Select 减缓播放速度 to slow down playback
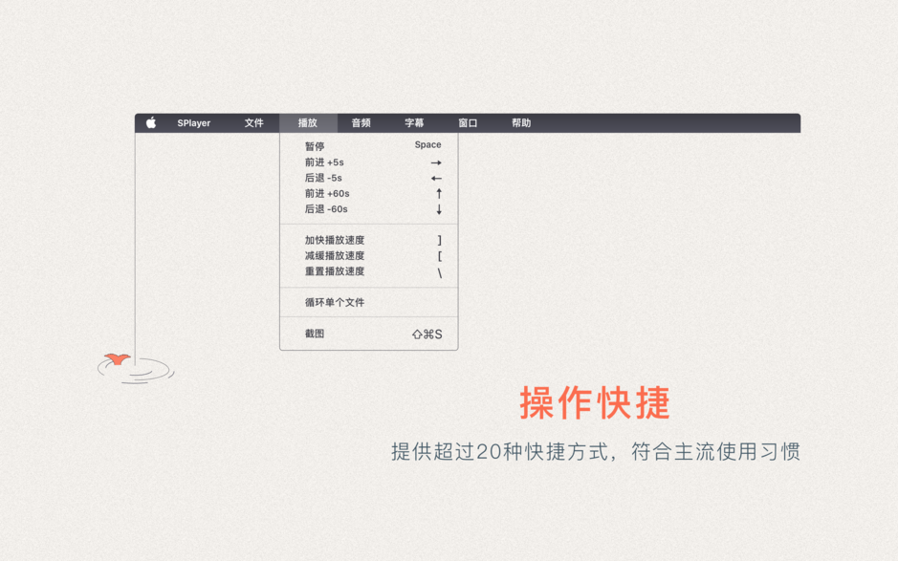 [x=330, y=255]
